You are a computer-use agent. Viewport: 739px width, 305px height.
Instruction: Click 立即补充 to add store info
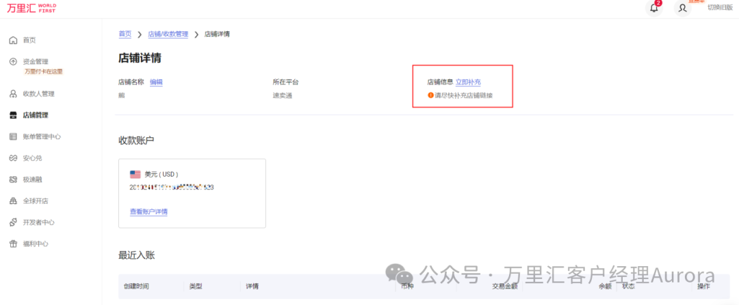(x=468, y=82)
